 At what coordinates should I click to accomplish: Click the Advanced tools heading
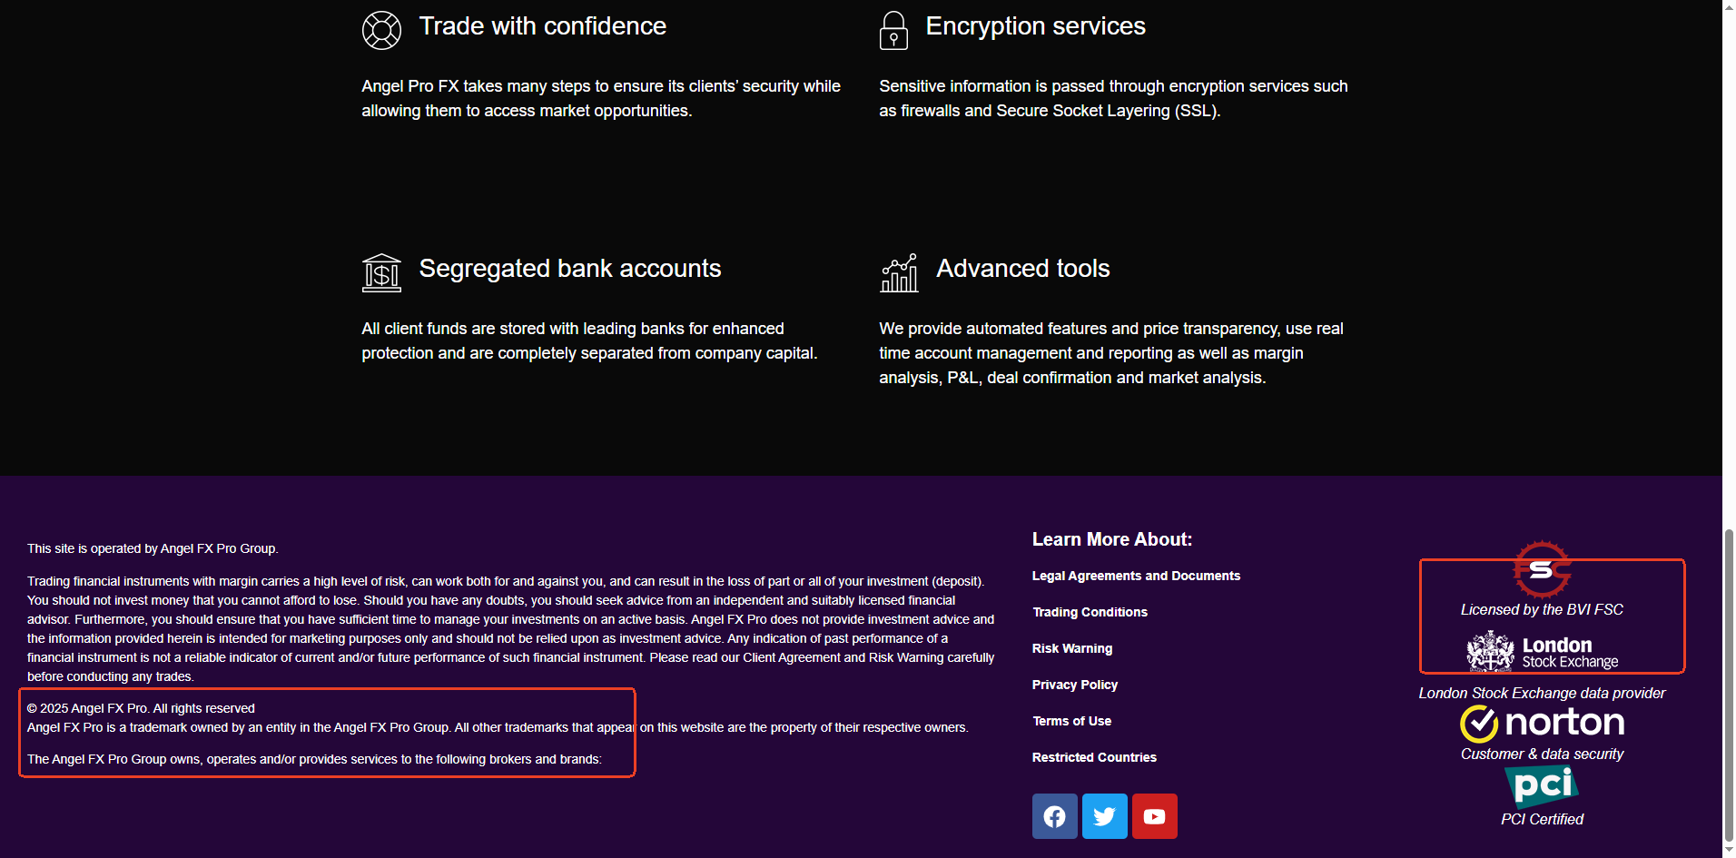tap(1022, 269)
